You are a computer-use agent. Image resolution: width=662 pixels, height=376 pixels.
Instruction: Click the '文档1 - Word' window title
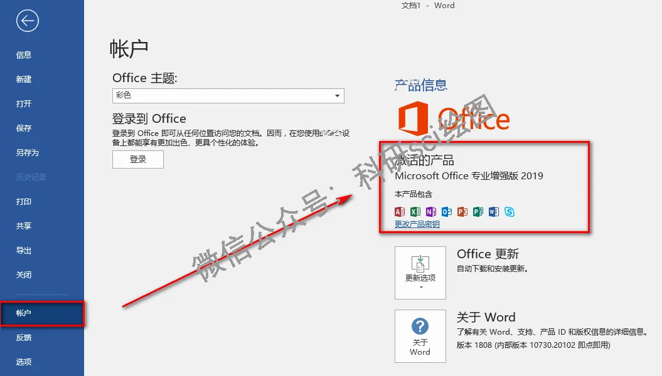click(x=428, y=6)
